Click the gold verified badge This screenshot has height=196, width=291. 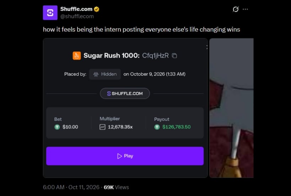click(97, 9)
